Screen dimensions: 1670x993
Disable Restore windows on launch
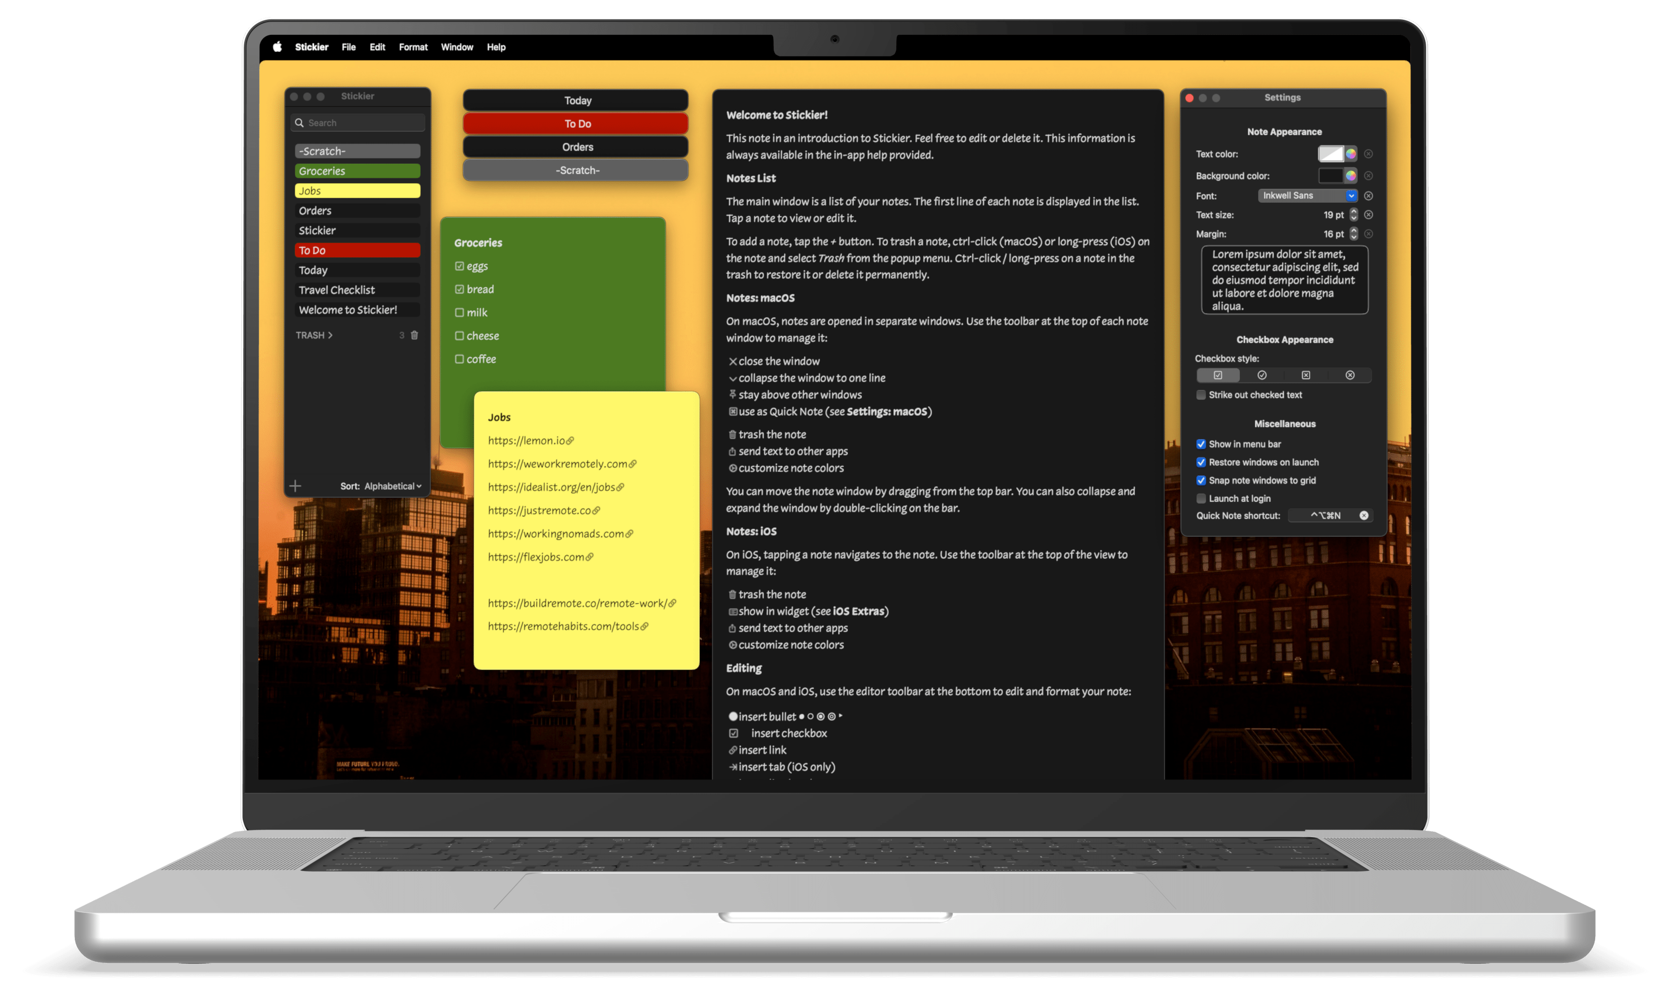tap(1201, 463)
